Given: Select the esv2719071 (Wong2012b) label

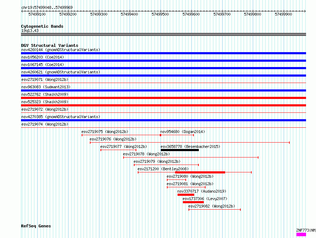Looking at the screenshot, I should 45,79.
